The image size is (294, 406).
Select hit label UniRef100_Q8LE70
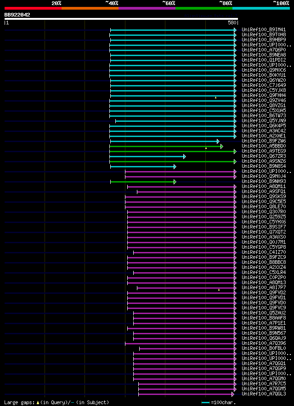[264, 207]
